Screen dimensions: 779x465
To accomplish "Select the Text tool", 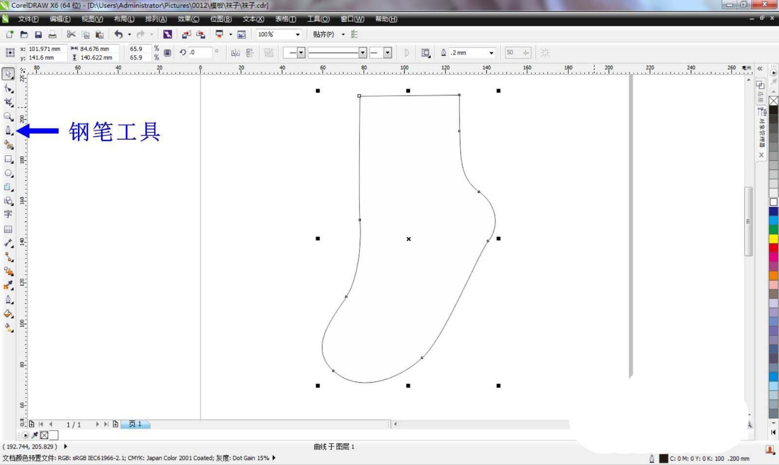I will (8, 215).
